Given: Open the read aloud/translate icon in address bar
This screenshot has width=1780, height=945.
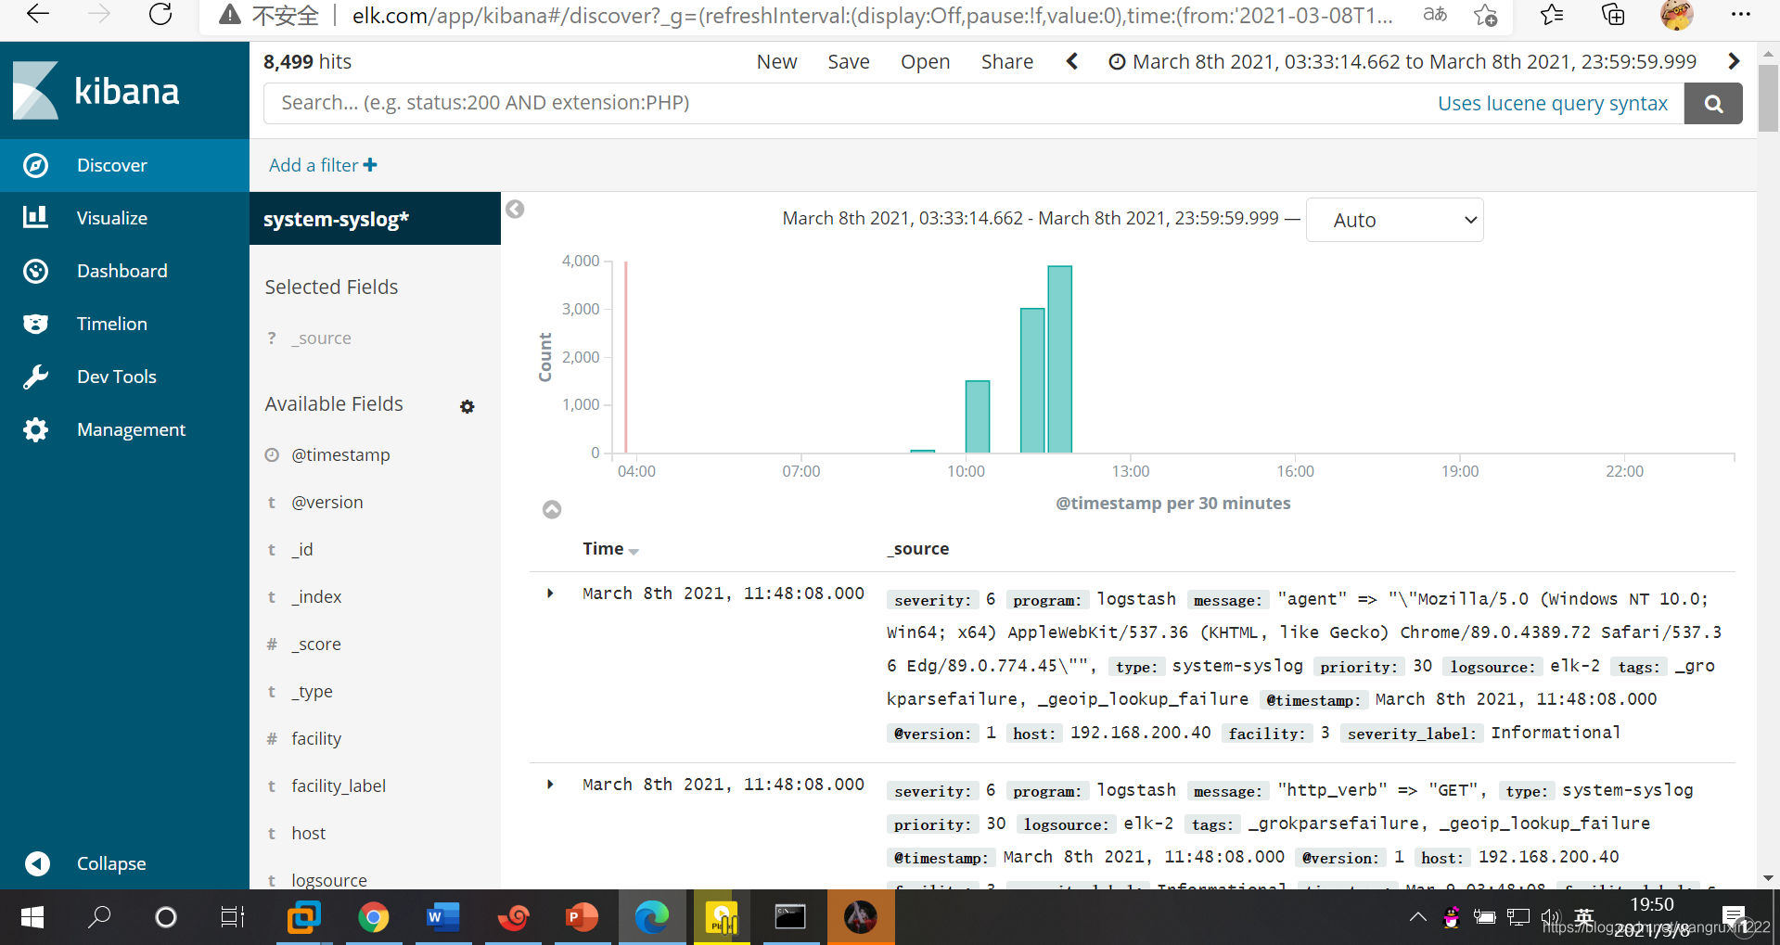Looking at the screenshot, I should [x=1435, y=14].
